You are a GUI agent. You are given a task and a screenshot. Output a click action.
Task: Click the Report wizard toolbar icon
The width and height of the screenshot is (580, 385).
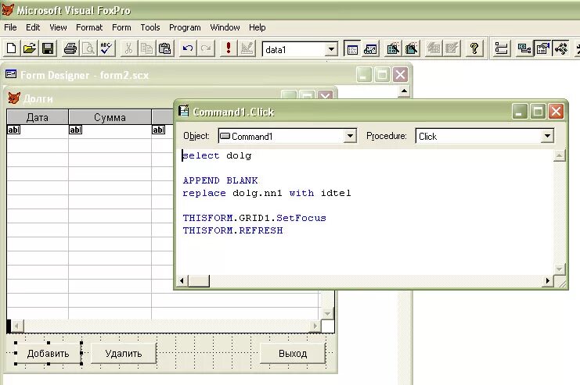click(x=411, y=48)
